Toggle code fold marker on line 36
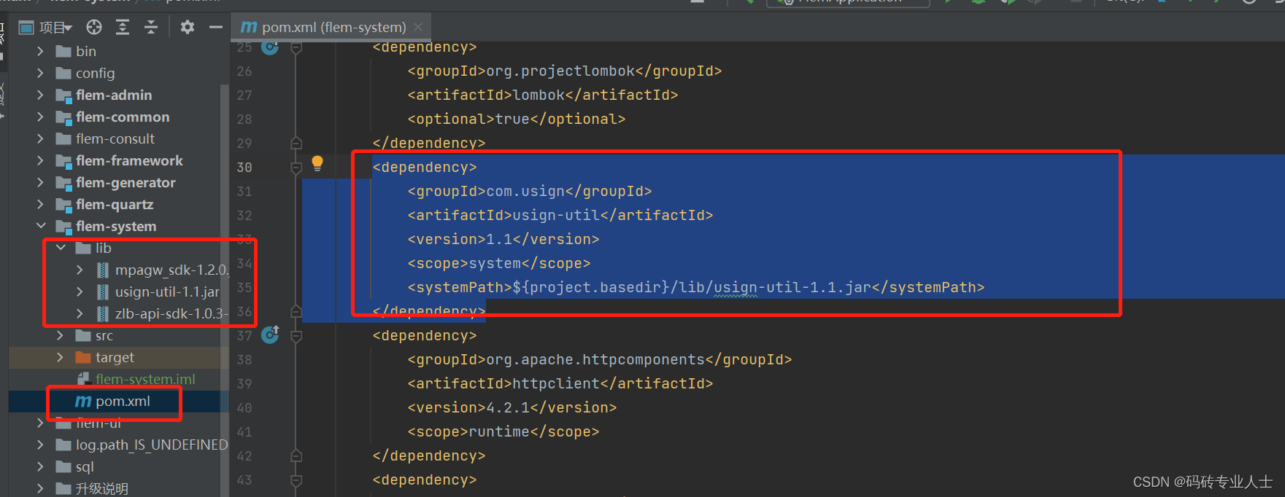 tap(296, 311)
